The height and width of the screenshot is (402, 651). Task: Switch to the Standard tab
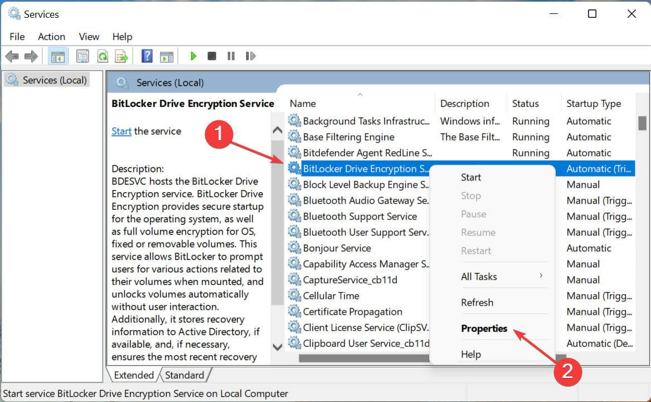[185, 375]
